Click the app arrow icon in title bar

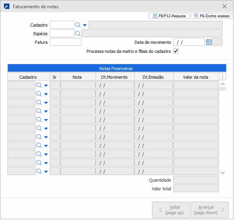click(x=6, y=7)
